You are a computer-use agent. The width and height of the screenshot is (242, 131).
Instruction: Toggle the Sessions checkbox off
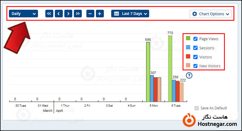[195, 48]
